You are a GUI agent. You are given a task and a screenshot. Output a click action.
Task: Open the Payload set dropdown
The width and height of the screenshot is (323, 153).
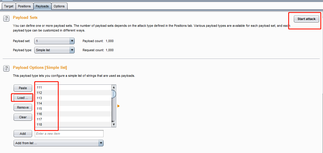(54, 41)
